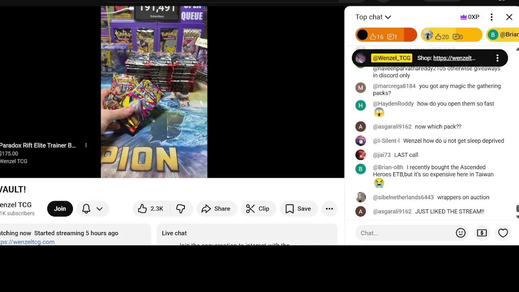
Task: Open chat options three-dot menu
Action: click(491, 17)
